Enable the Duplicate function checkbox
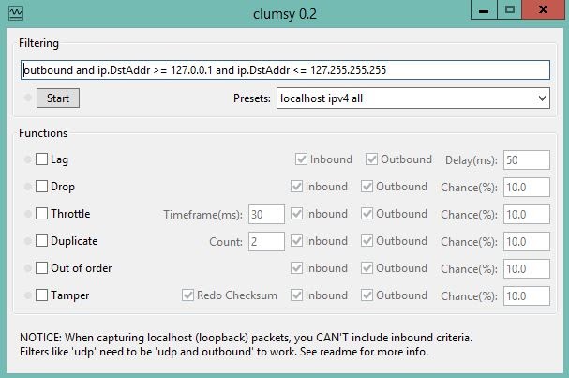The image size is (569, 378). pos(41,241)
